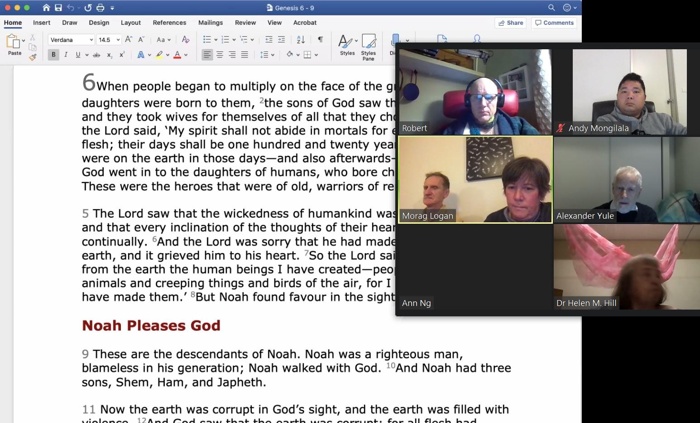Screen dimensions: 700x423
Task: Insert a bulleted list
Action: pos(207,40)
